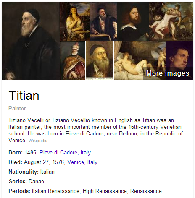Click the penitent woman painting thumbnail
This screenshot has width=195, height=198.
point(75,21)
